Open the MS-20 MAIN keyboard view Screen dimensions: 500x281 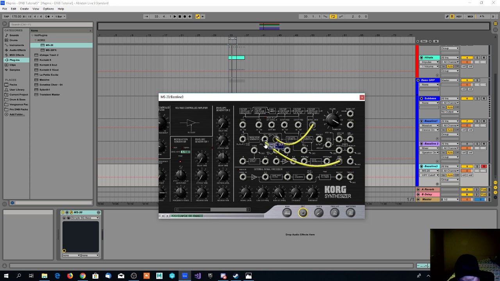click(x=287, y=213)
